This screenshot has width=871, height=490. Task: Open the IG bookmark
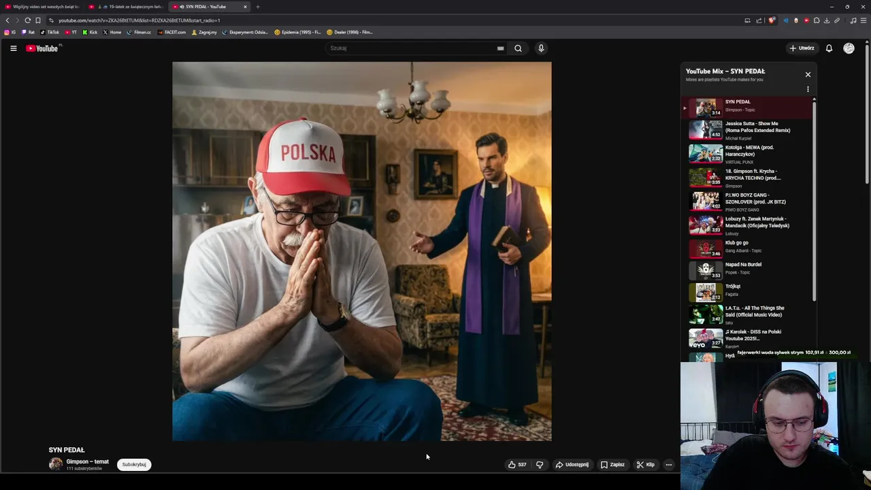10,32
